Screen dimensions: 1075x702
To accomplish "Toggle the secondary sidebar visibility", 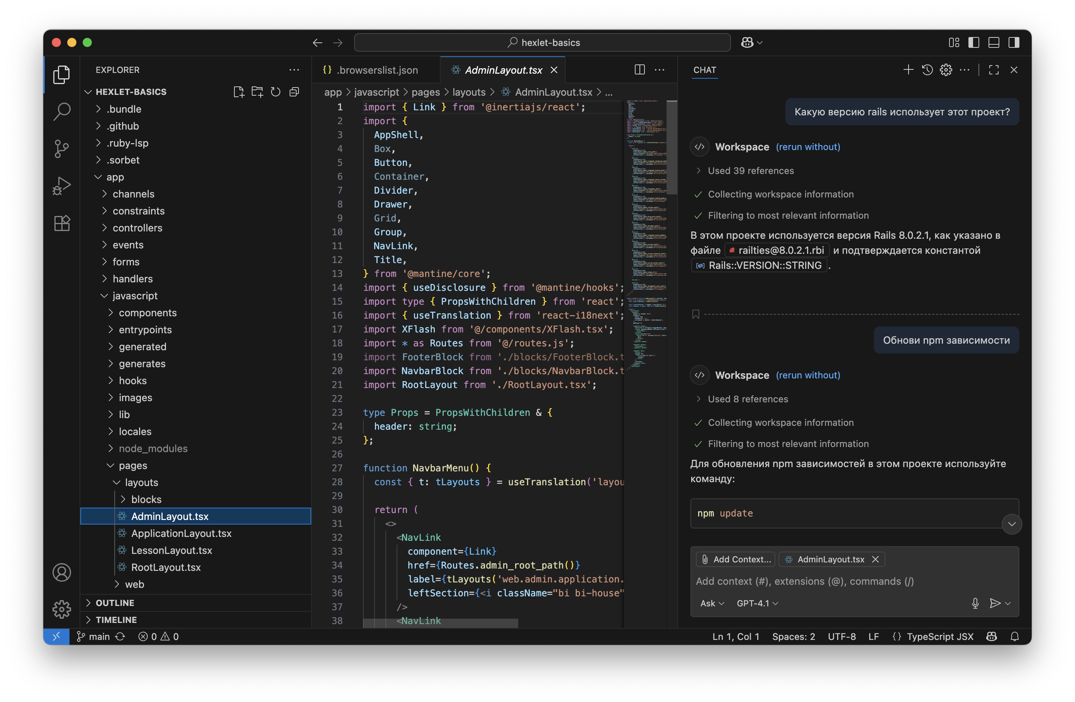I will click(1013, 42).
